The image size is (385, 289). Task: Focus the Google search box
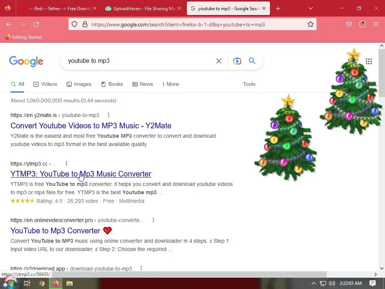140,61
